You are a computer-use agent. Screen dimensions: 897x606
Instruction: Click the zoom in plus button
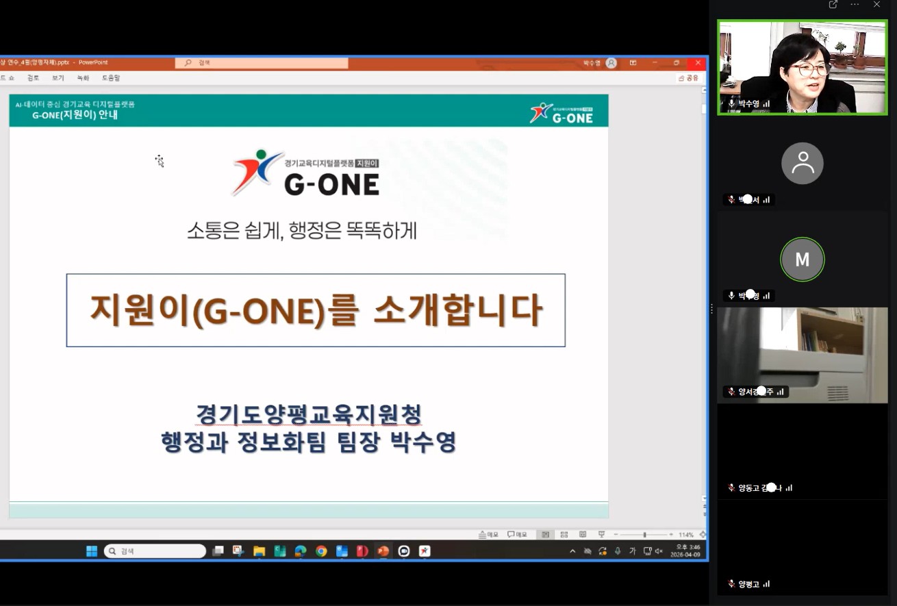[671, 534]
